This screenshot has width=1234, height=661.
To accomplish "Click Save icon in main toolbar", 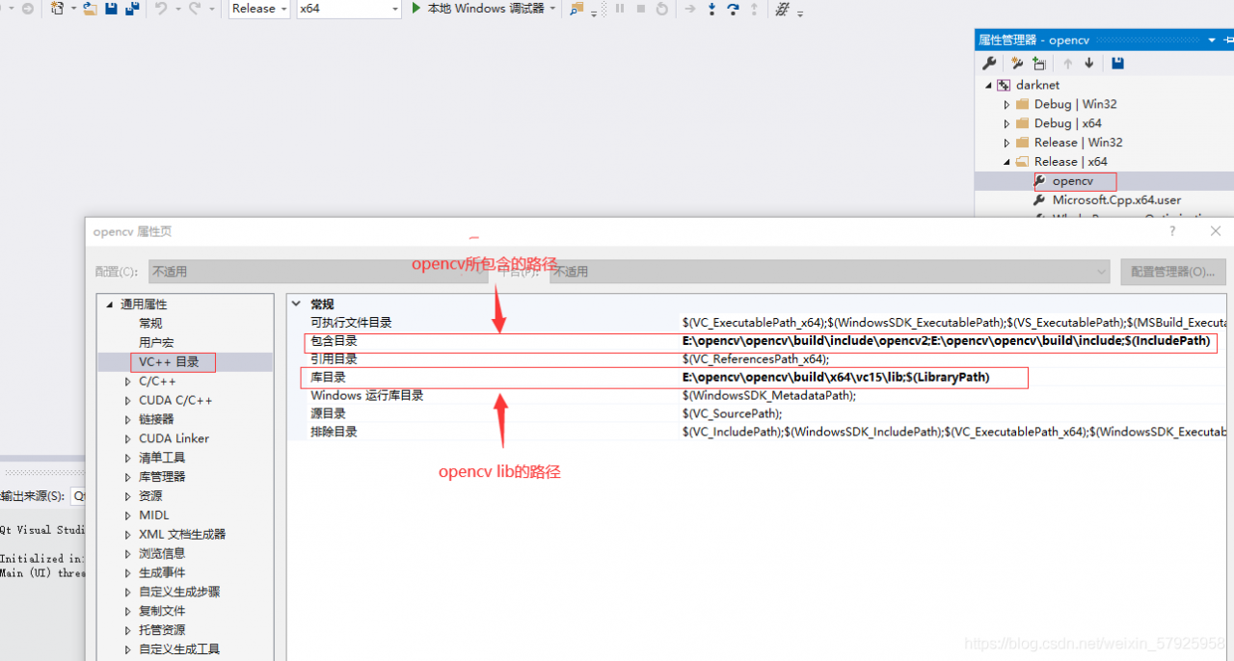I will point(111,9).
